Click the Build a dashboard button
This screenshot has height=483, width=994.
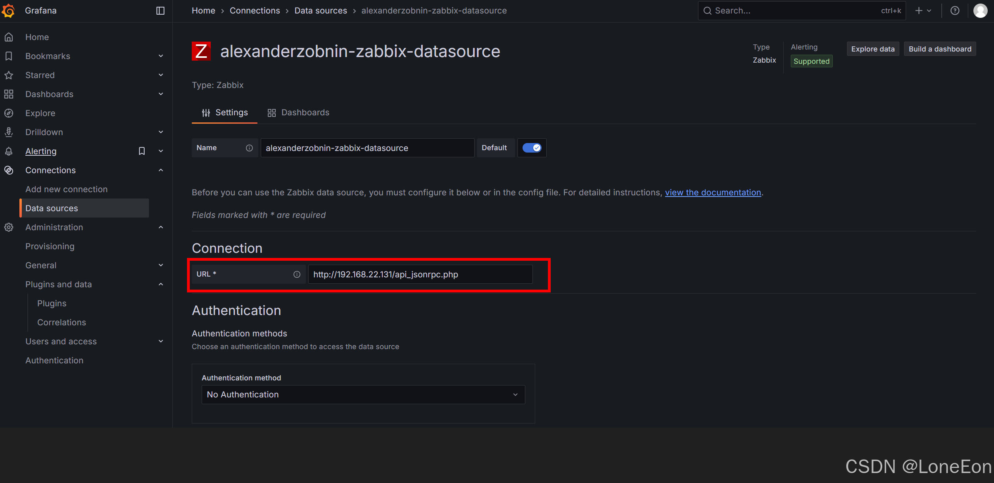coord(940,49)
